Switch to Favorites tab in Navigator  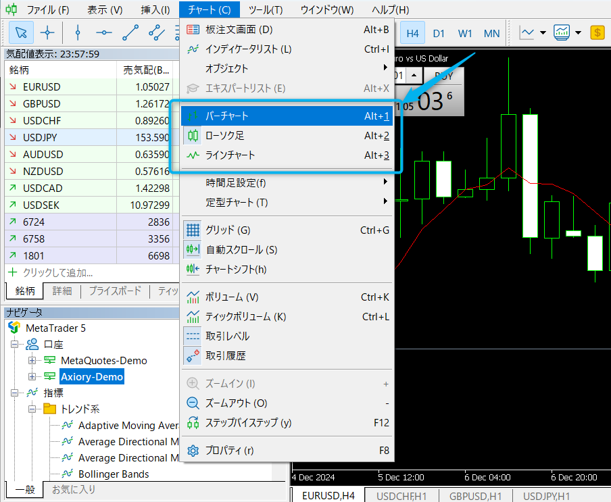point(74,490)
